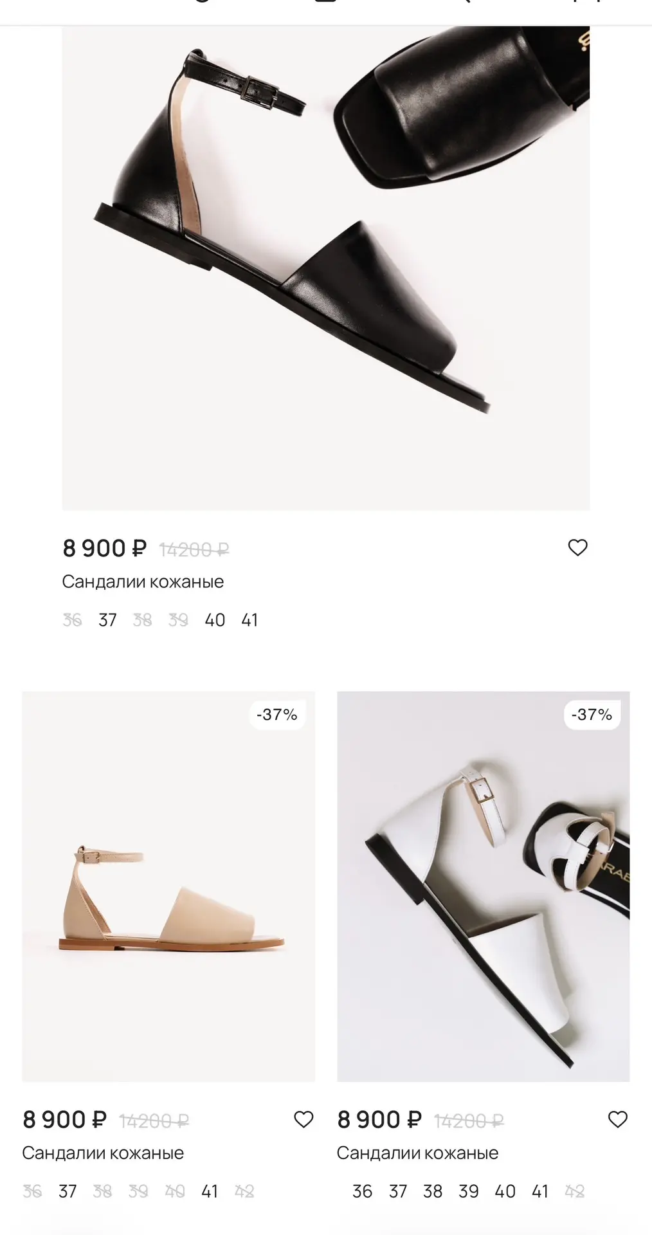Open 'Сандалии кожаные' title under white sandals
Image resolution: width=652 pixels, height=1235 pixels.
coord(417,1153)
